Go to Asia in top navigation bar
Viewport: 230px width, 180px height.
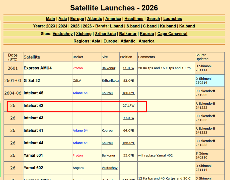pyautogui.click(x=63, y=19)
